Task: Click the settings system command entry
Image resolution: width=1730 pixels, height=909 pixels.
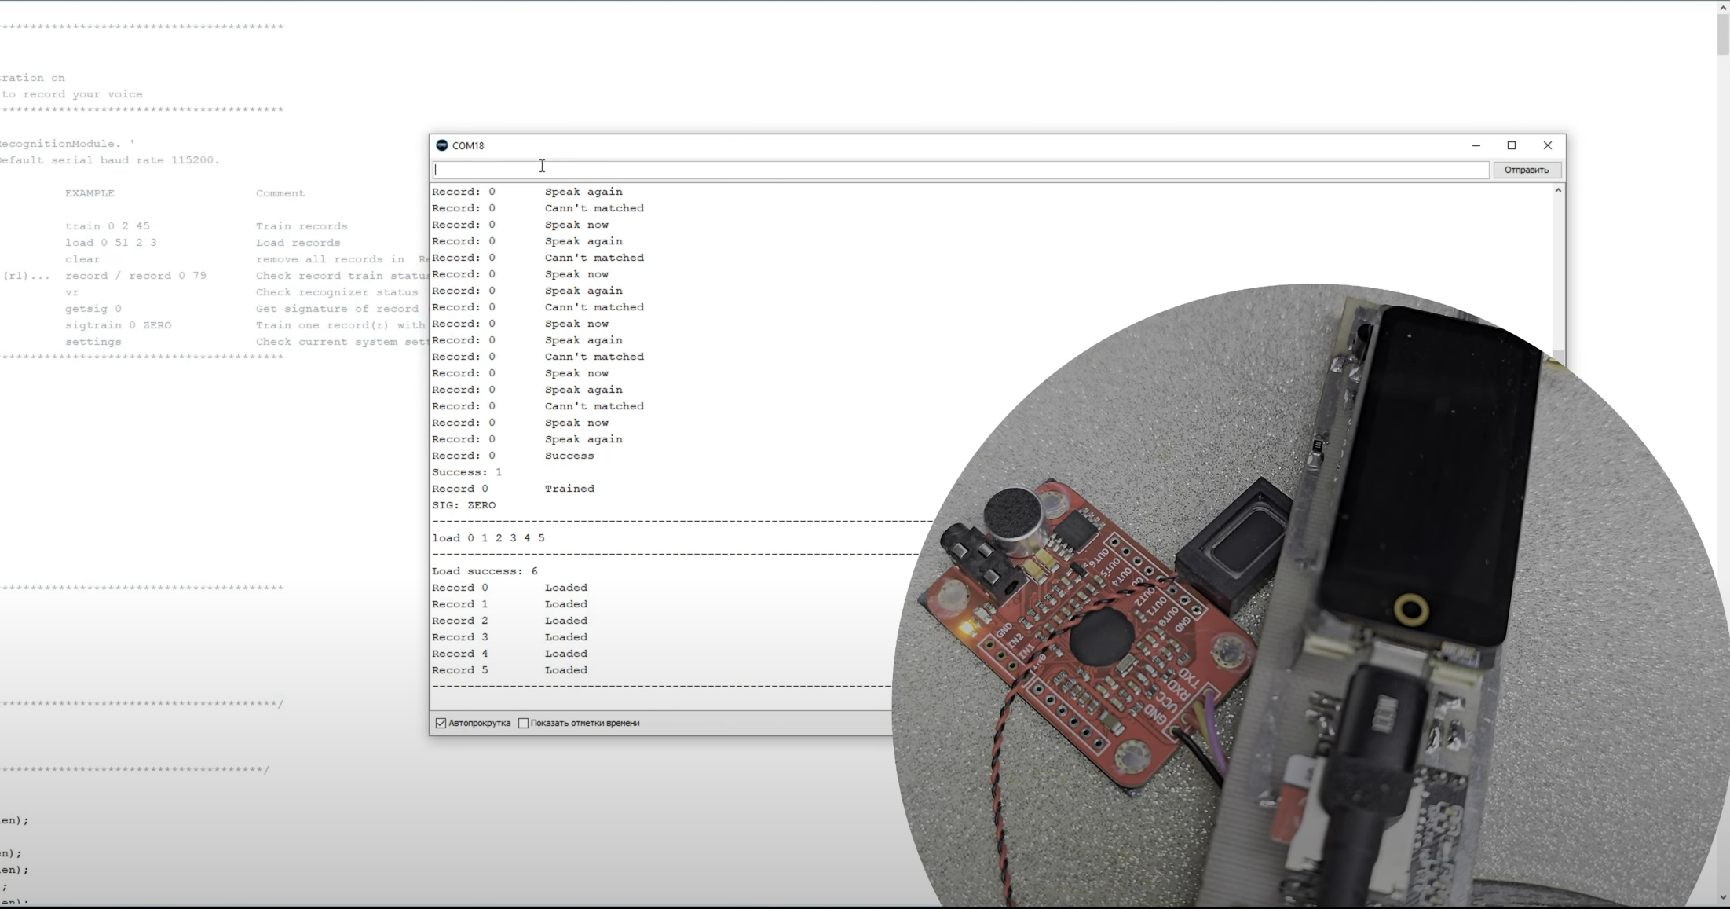Action: pos(93,340)
